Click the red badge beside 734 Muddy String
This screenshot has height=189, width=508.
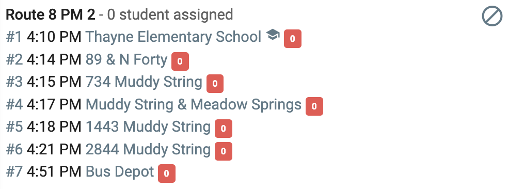tap(215, 84)
